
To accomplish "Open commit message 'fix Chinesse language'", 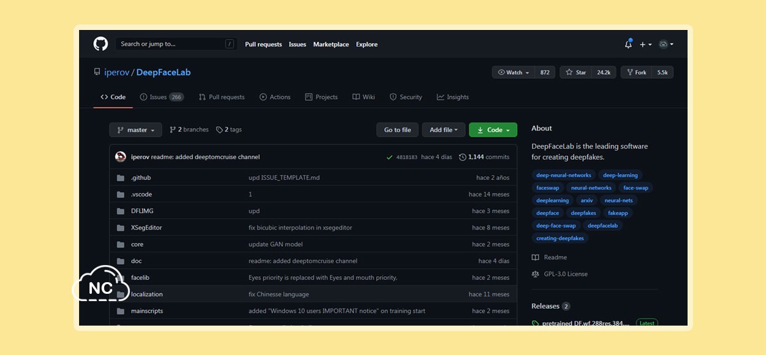I will coord(279,294).
